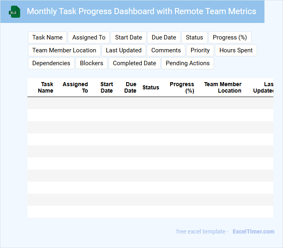Click the Dependencies tag
The height and width of the screenshot is (248, 283).
point(51,63)
